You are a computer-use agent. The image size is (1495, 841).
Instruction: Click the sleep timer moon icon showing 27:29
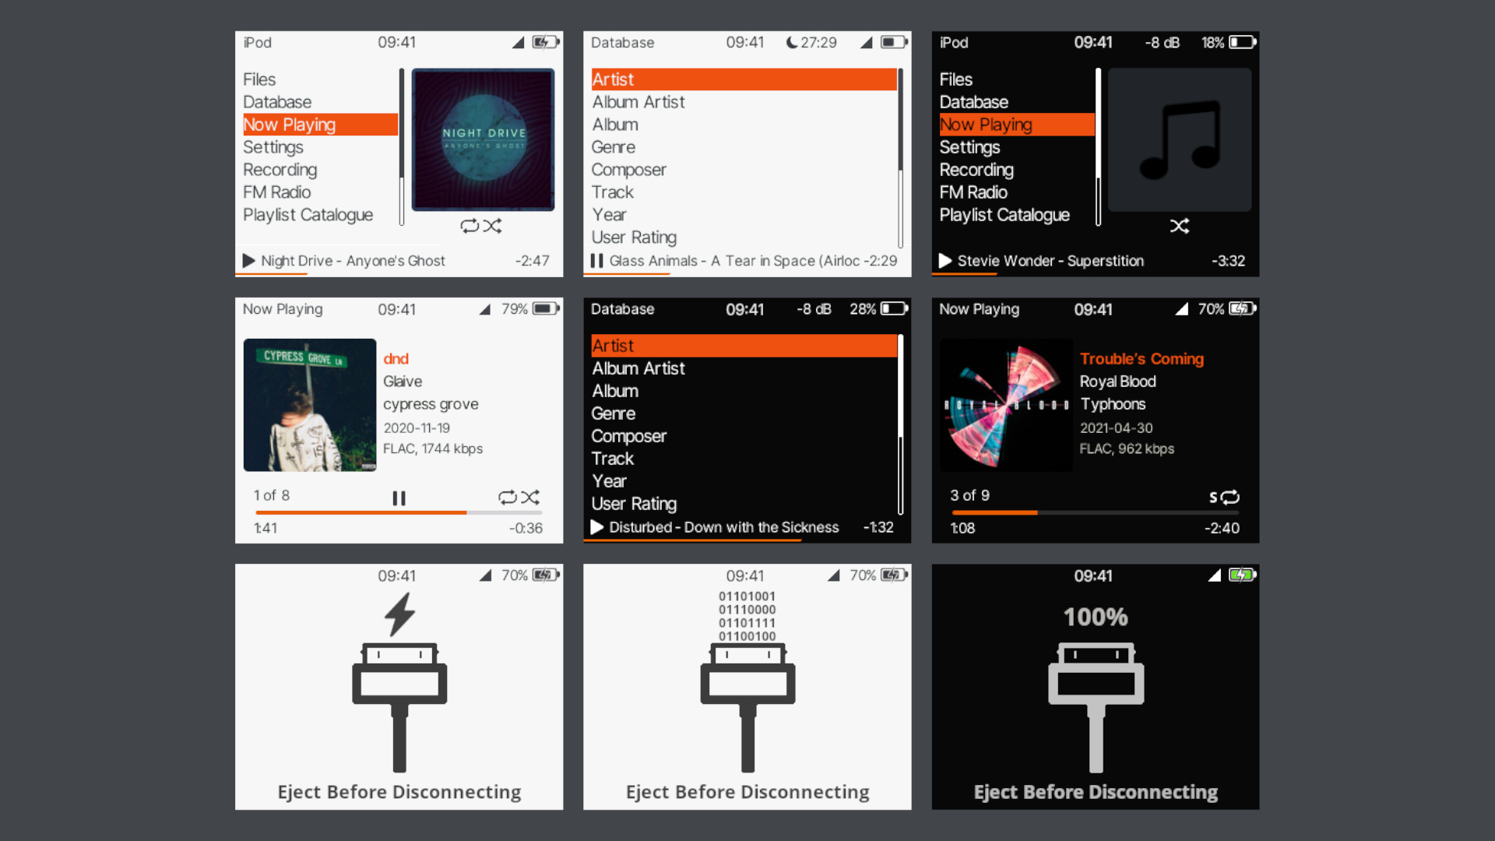click(791, 43)
